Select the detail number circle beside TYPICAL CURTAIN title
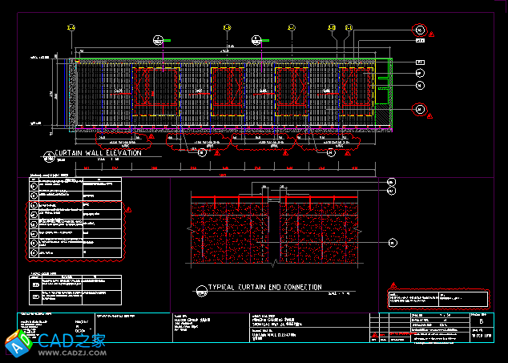Viewport: 508px width, 363px height. point(200,290)
